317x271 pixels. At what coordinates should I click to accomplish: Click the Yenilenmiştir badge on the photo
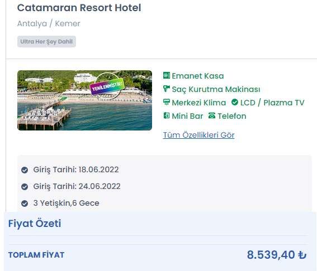tap(107, 86)
